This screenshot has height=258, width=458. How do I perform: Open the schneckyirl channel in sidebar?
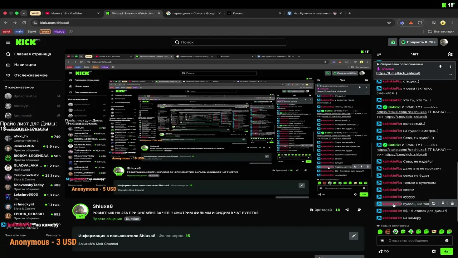click(33, 206)
